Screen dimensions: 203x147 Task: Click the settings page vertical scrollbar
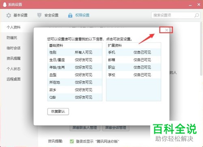click(x=201, y=49)
